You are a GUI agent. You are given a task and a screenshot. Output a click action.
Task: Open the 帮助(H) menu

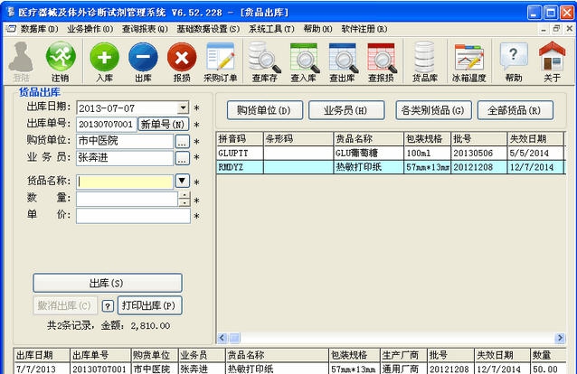[x=317, y=29]
